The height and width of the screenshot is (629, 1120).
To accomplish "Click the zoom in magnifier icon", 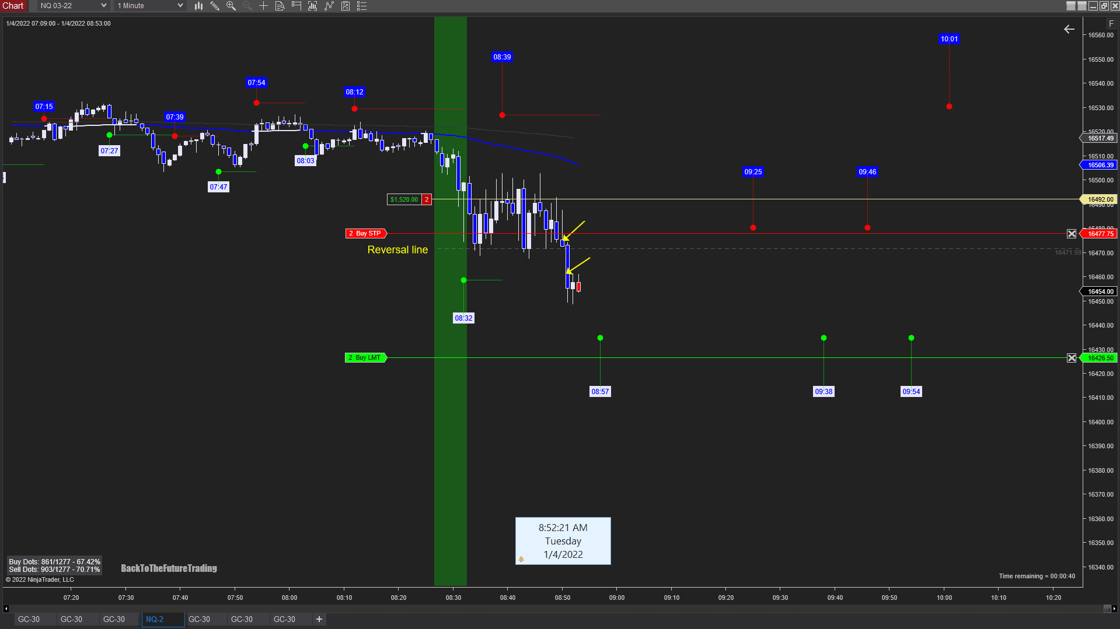I will 231,6.
